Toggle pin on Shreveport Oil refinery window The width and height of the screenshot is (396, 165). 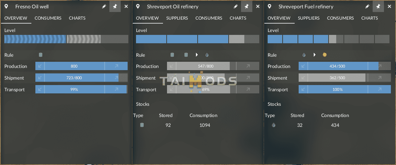247,7
